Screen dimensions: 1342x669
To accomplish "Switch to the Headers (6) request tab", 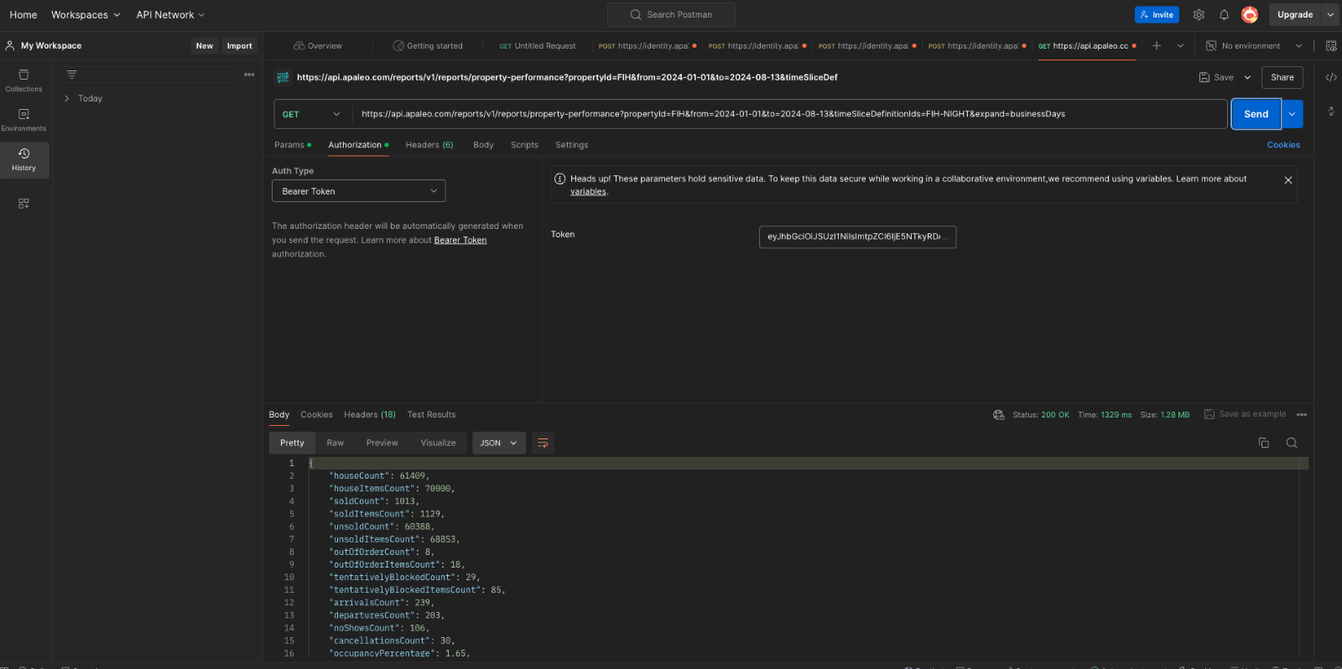I will 429,145.
